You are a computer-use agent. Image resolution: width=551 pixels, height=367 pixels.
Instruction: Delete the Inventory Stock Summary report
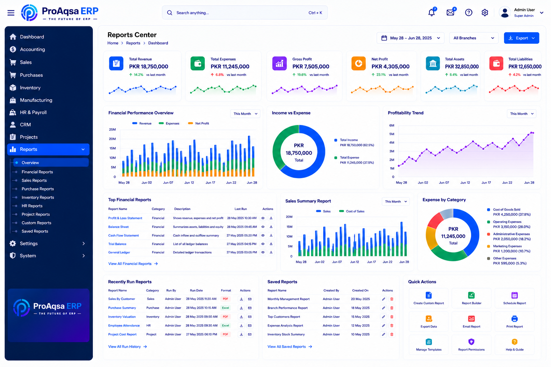click(x=392, y=334)
